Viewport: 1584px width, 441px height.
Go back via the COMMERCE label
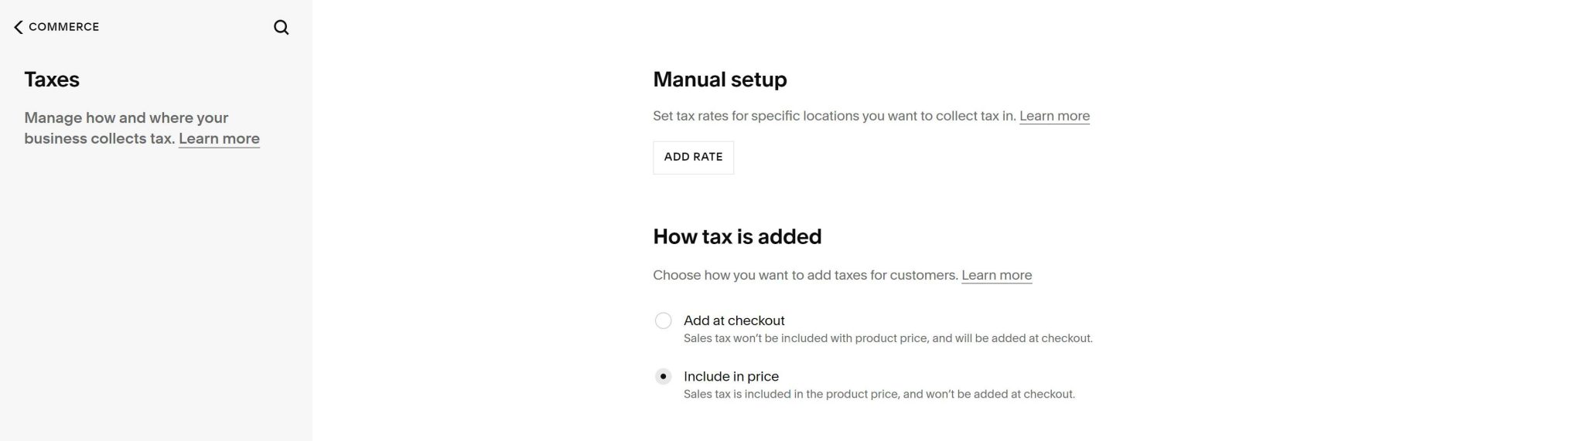pyautogui.click(x=64, y=27)
